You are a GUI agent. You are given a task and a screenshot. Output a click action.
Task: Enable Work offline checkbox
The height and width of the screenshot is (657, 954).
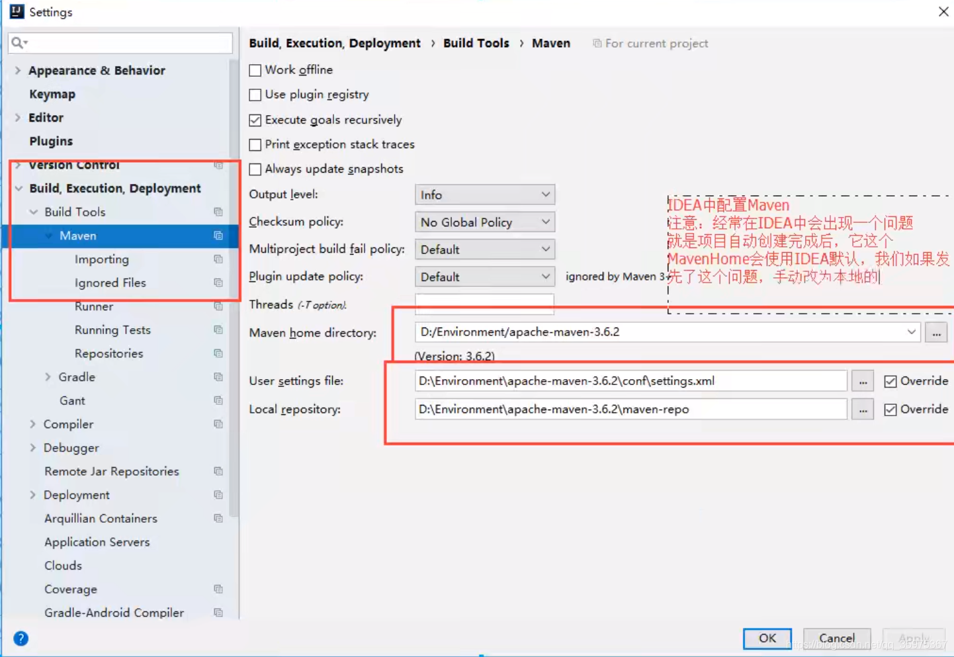tap(255, 70)
